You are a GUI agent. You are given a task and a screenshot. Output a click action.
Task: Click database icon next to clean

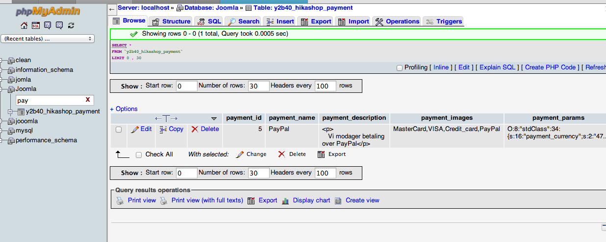[11, 60]
